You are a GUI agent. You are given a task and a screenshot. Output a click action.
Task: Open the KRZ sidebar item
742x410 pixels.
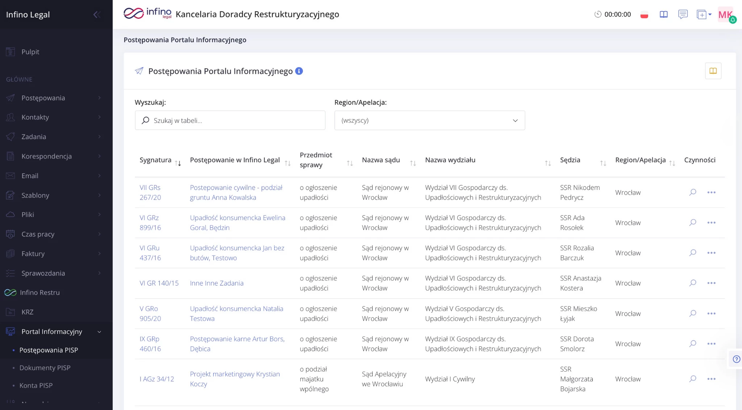click(x=28, y=312)
